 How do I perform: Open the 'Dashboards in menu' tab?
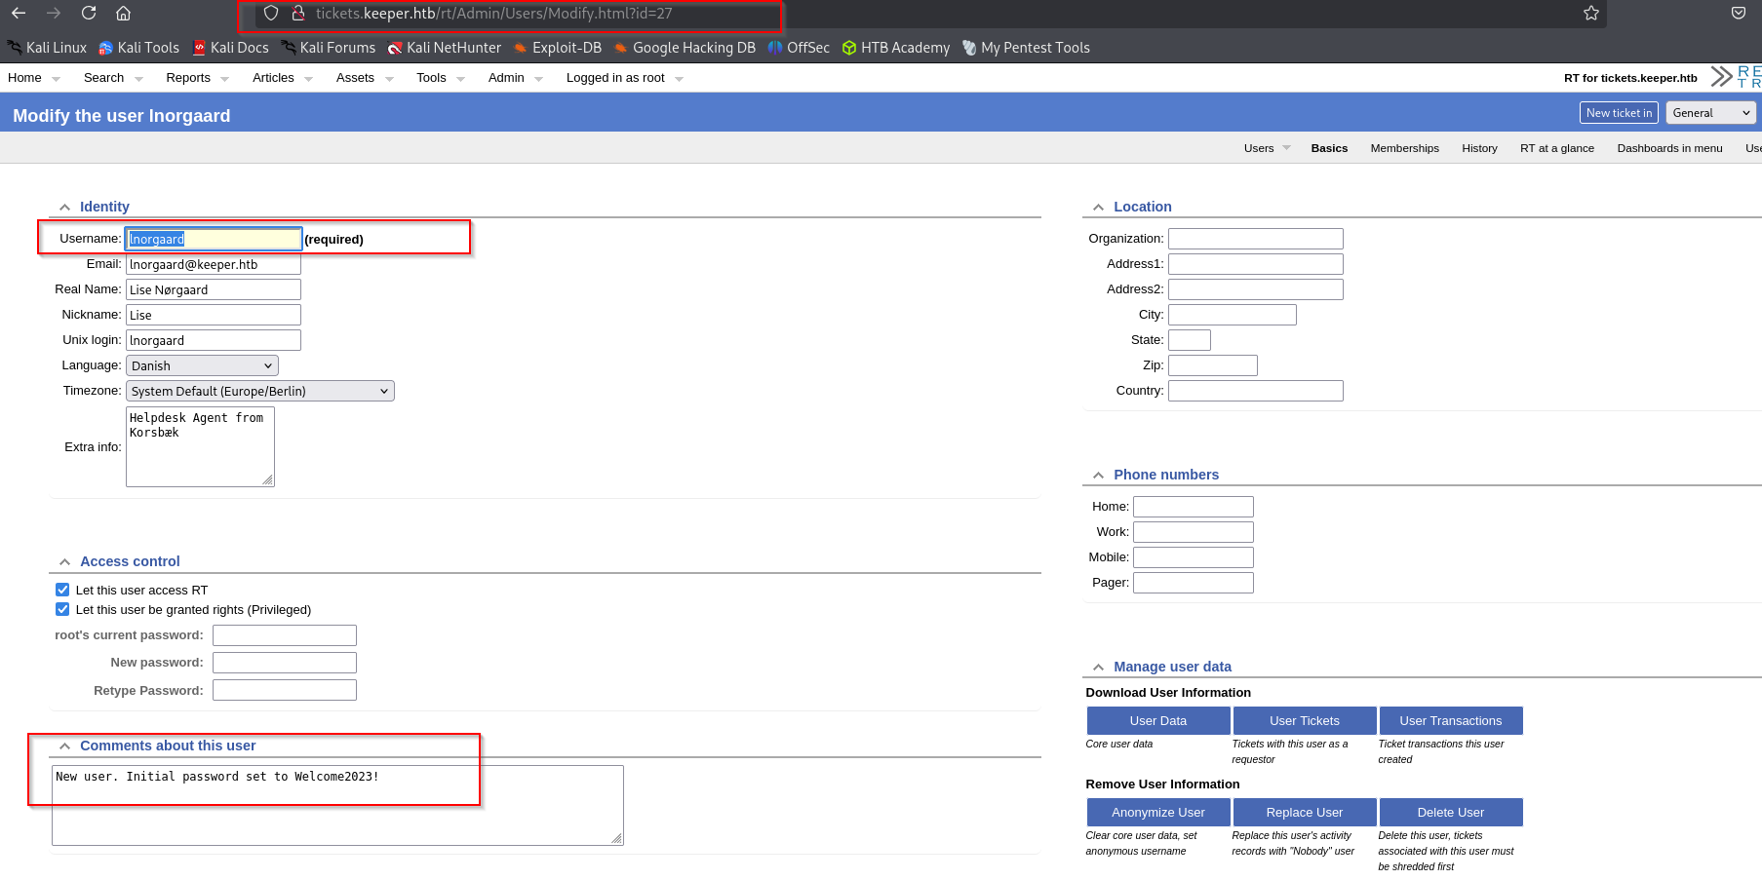tap(1669, 148)
